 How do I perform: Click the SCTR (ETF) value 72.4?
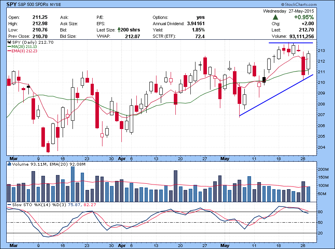click(x=200, y=36)
